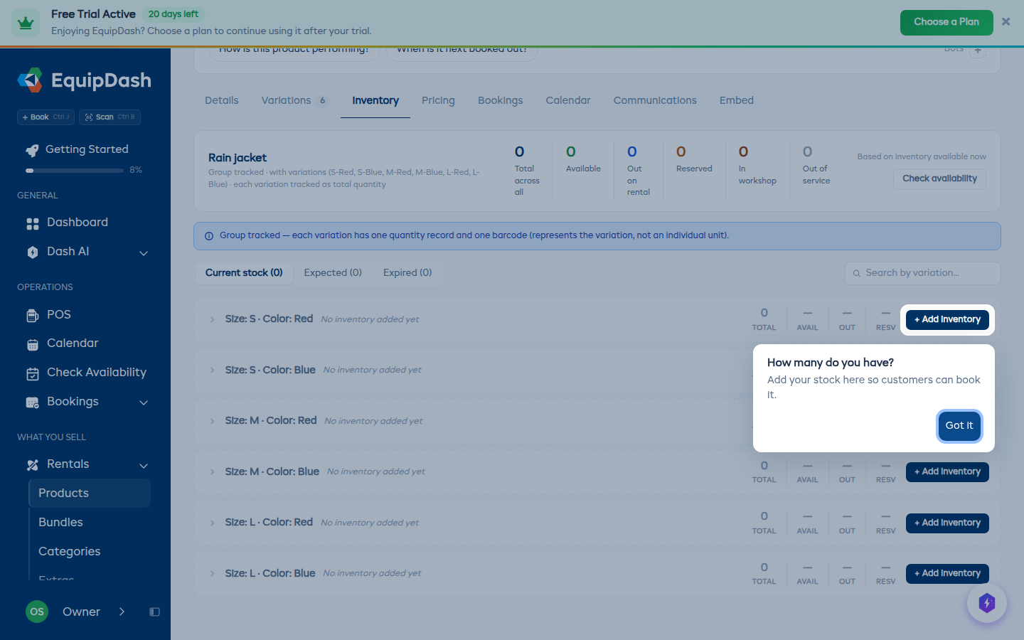Open the Communications tab

(x=655, y=100)
